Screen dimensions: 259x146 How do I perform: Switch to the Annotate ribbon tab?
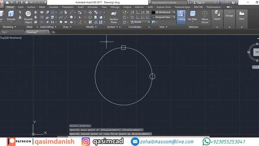pos(92,7)
